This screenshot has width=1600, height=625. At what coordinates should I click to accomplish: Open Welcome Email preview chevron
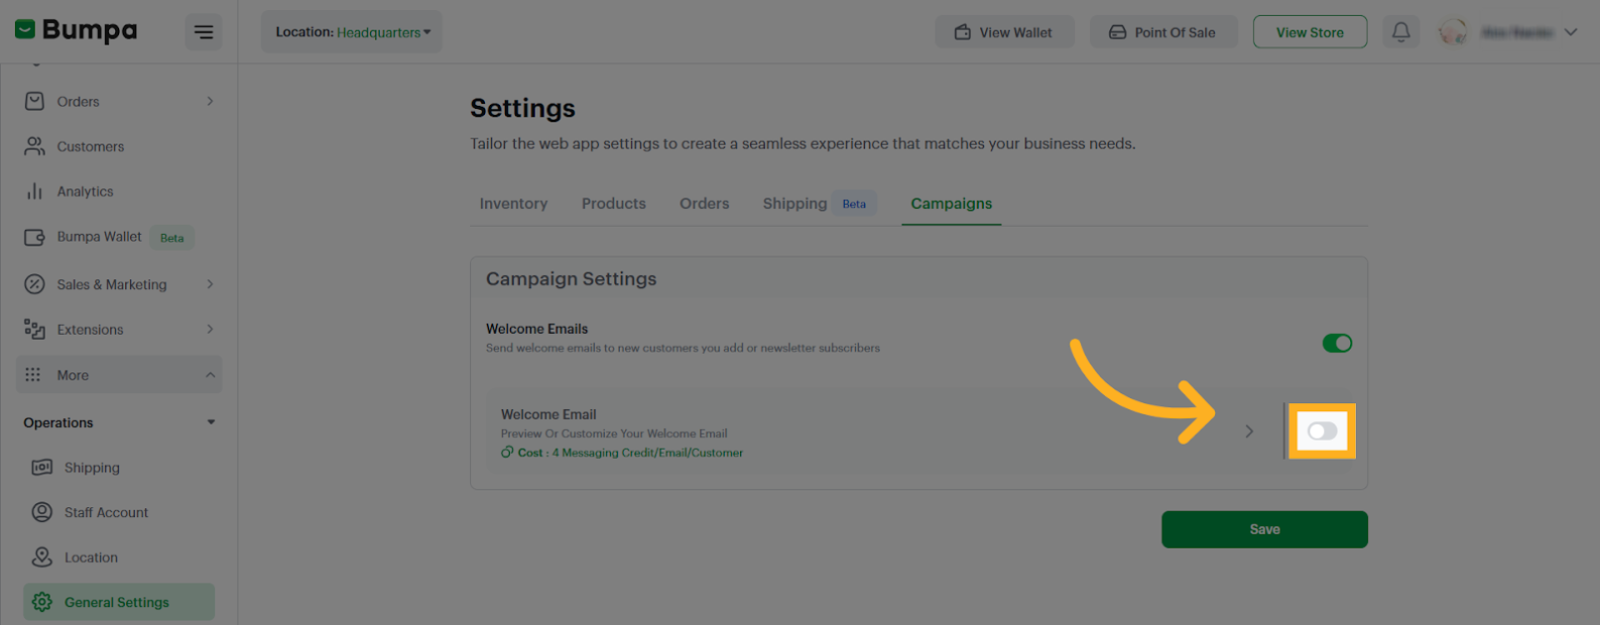1249,431
